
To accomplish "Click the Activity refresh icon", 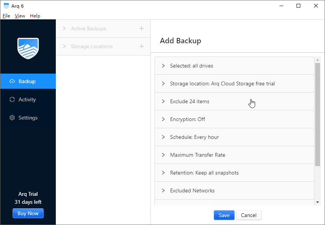I will click(12, 99).
